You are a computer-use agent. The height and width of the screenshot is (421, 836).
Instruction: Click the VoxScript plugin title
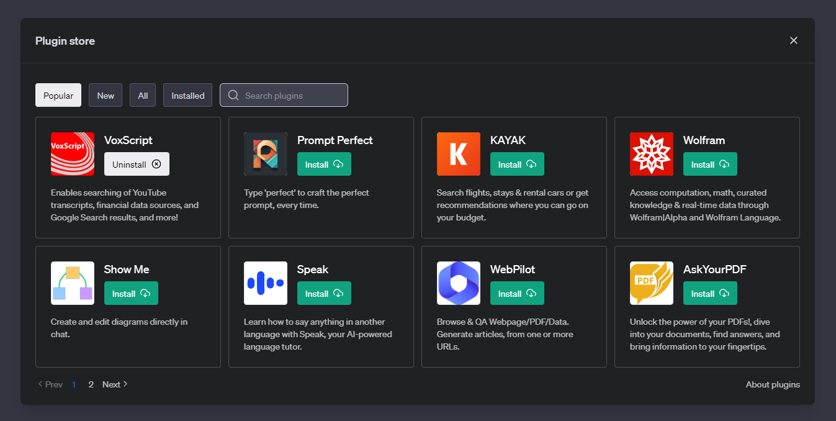(x=128, y=140)
